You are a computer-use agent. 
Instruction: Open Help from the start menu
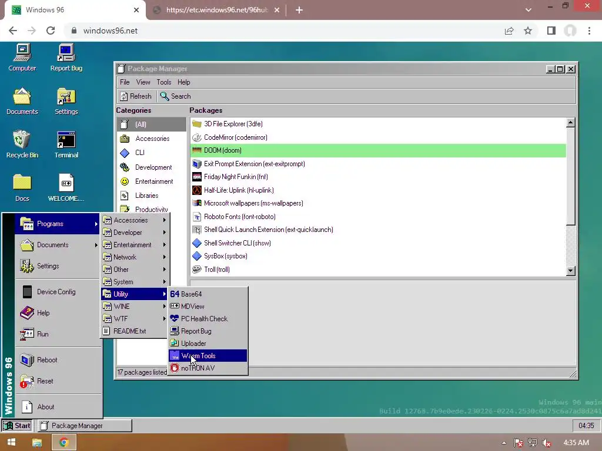[x=57, y=313]
